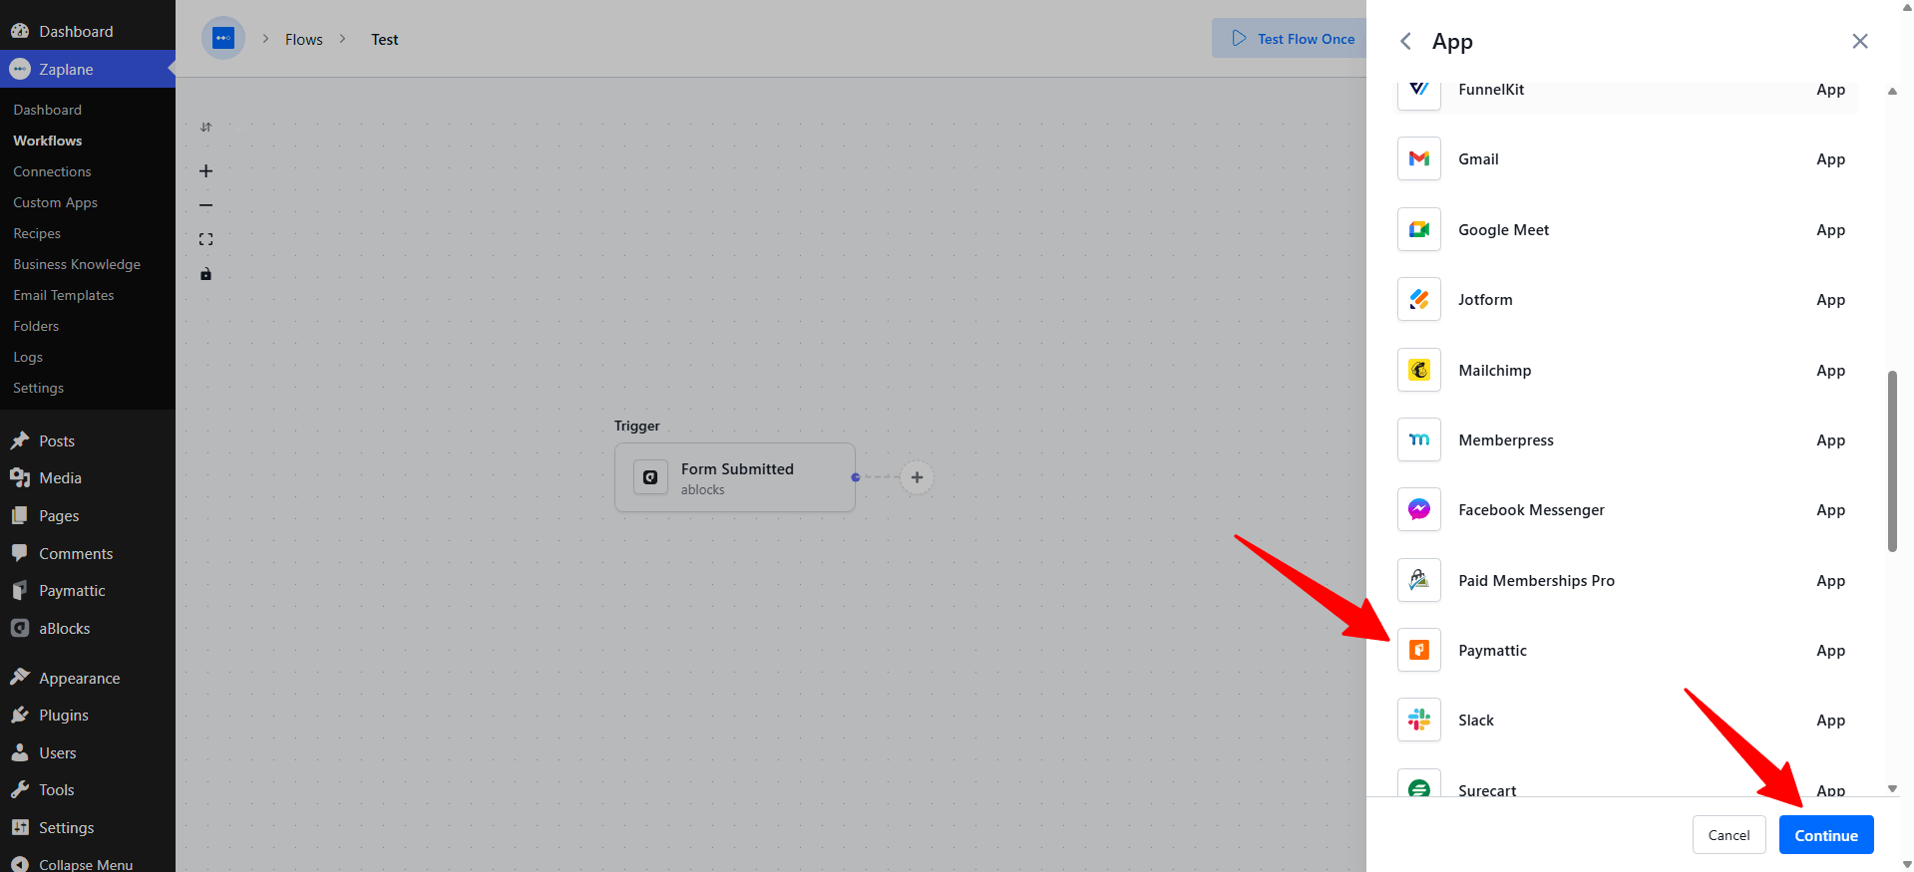The image size is (1914, 872).
Task: Select the Jotform label in list
Action: (1485, 300)
